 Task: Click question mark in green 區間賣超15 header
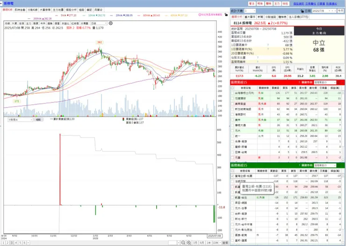point(299,165)
